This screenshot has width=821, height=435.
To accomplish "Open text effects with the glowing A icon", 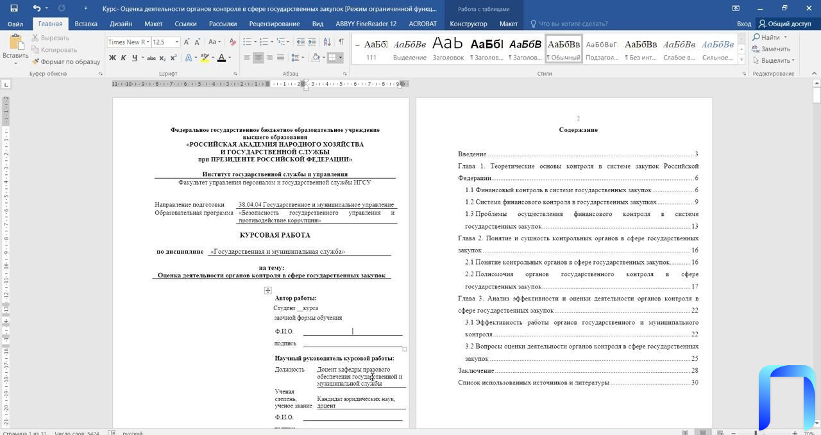I will click(x=189, y=58).
